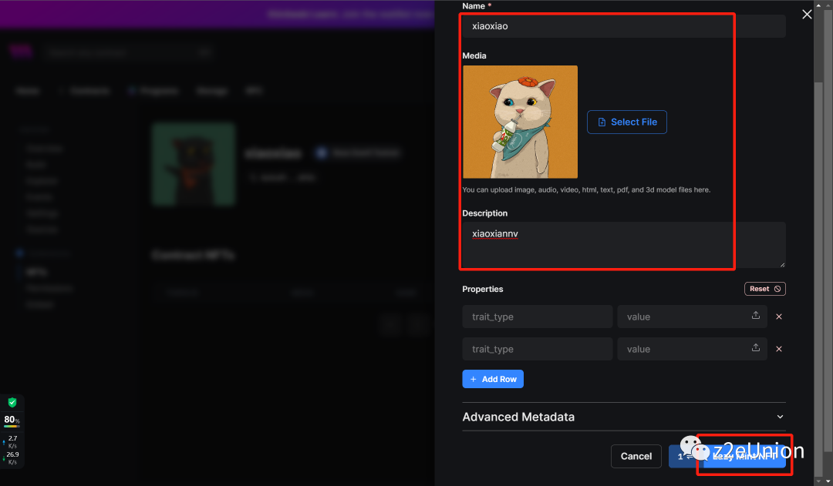Click the search icon in the top navigation bar
The height and width of the screenshot is (486, 833).
click(x=204, y=52)
